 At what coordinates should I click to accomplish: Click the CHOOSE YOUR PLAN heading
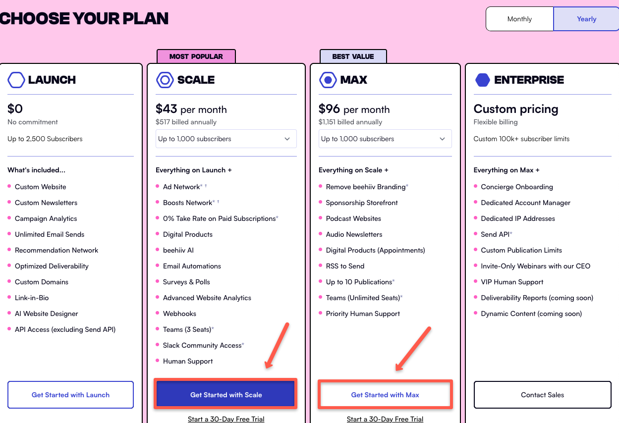(84, 18)
